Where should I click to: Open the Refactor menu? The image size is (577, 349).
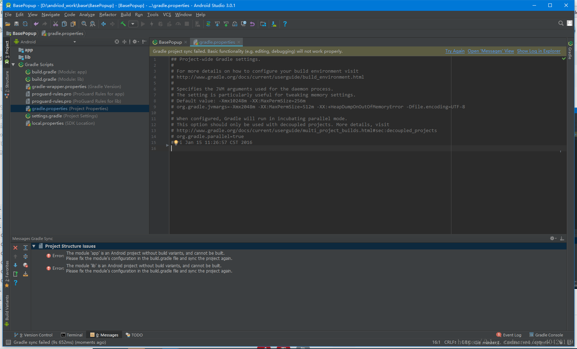[x=108, y=15]
